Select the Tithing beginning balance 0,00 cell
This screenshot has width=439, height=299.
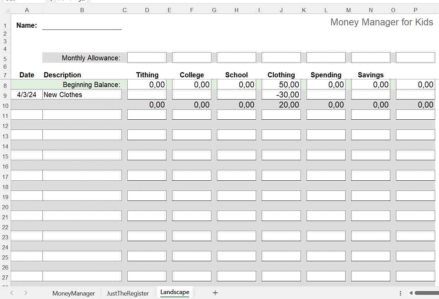click(147, 85)
